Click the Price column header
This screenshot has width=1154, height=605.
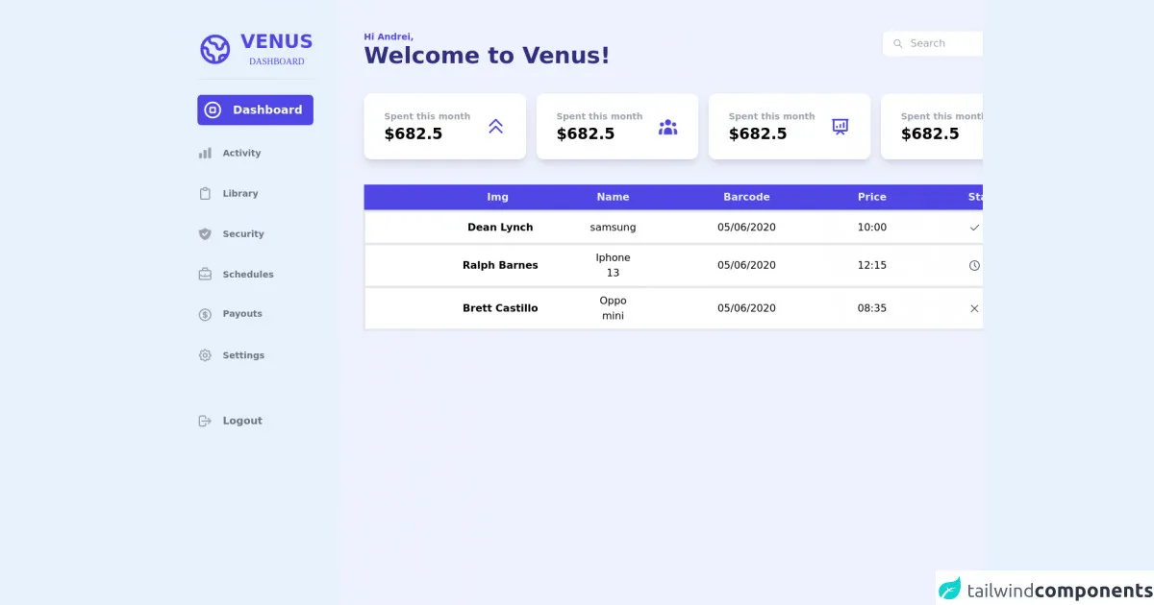(x=871, y=197)
